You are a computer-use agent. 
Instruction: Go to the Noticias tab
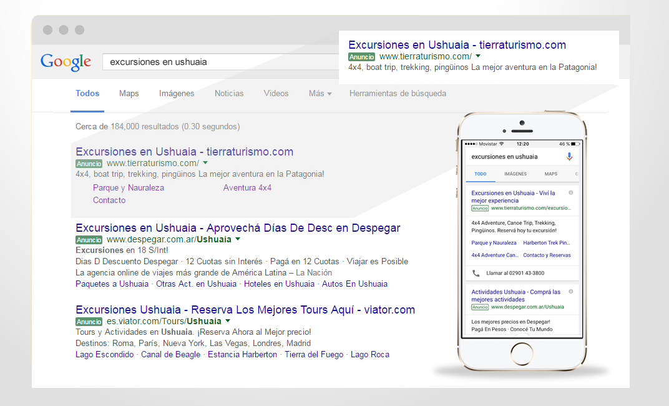pos(229,94)
